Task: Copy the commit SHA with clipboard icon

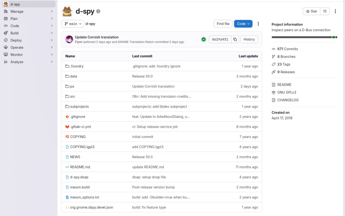Action: (x=235, y=40)
